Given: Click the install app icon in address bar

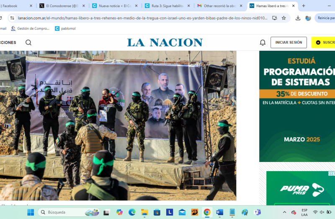Looking at the screenshot, I should 274,18.
